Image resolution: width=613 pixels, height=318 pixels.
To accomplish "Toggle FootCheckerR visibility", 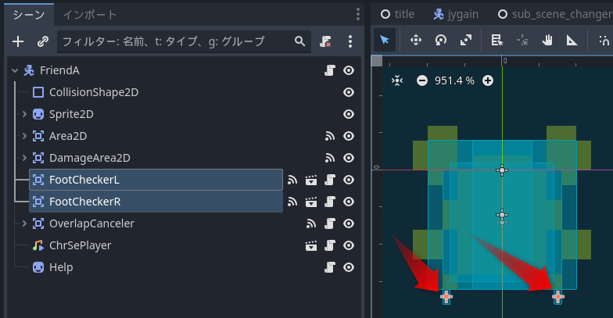I will tap(349, 202).
